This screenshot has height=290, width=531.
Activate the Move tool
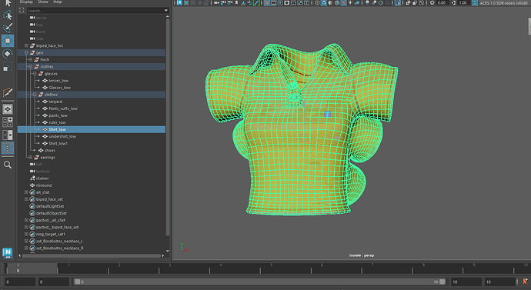(8, 41)
